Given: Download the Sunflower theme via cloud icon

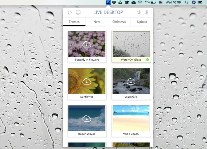Looking at the screenshot, I should tap(87, 81).
